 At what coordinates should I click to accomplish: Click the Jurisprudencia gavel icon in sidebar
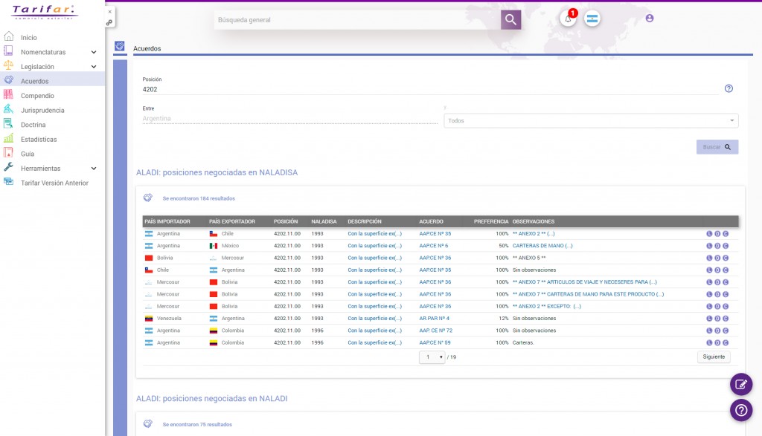[8, 109]
